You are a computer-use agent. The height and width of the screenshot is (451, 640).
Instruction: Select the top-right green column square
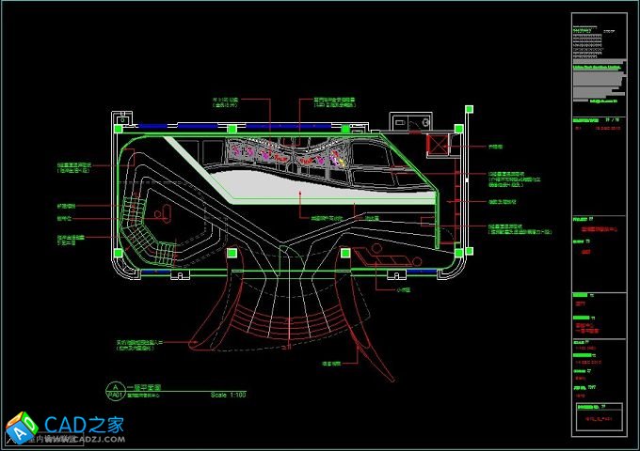pos(458,129)
